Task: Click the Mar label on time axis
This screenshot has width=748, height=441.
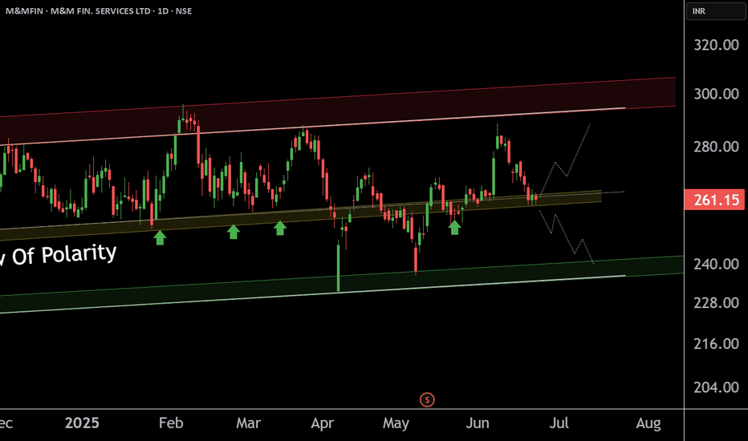Action: [x=248, y=423]
